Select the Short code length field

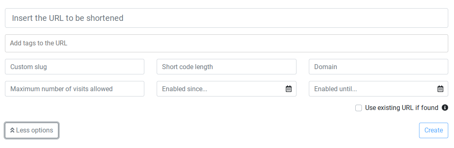click(227, 67)
